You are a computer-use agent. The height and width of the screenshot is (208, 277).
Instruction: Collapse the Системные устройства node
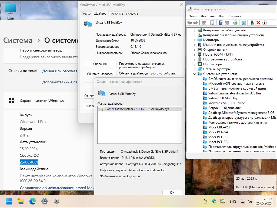194,74
